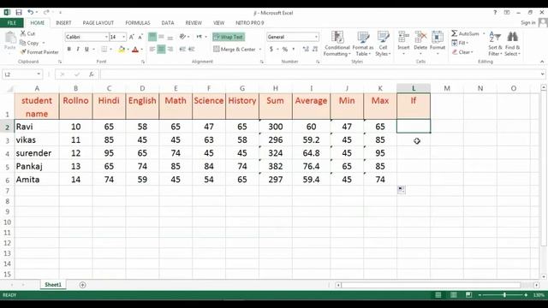Viewport: 548px width, 308px height.
Task: Open the Name Box dropdown arrow
Action: 39,74
